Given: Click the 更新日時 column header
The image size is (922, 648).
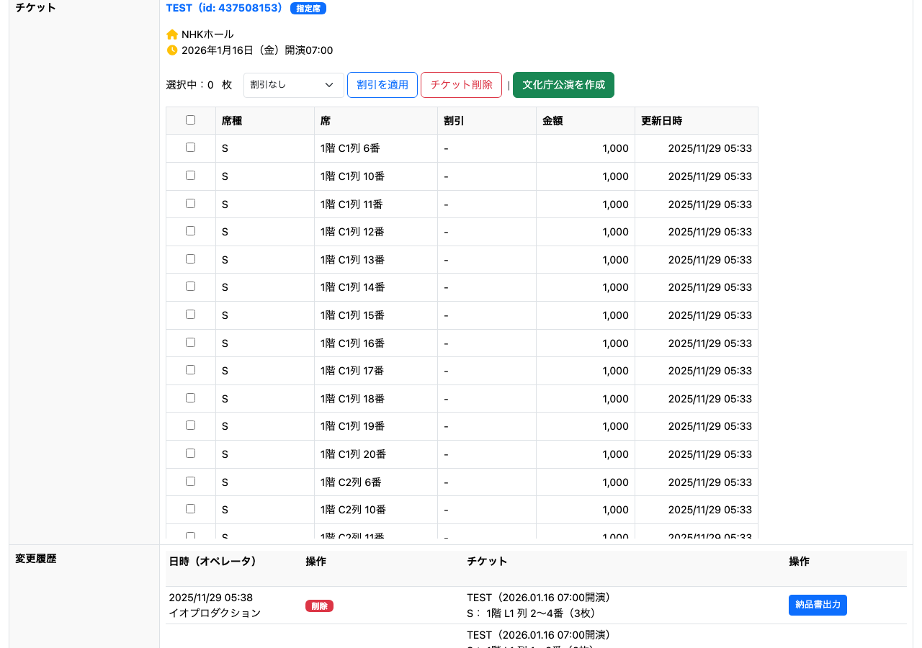Looking at the screenshot, I should tap(658, 120).
